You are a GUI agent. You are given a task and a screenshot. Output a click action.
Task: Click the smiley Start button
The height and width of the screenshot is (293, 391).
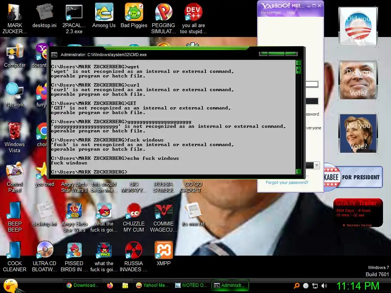[x=10, y=286]
